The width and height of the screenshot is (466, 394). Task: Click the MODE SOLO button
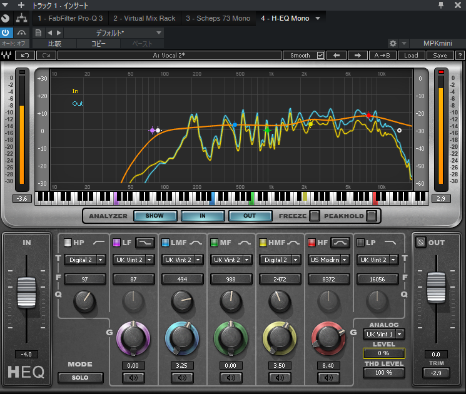[x=80, y=378]
